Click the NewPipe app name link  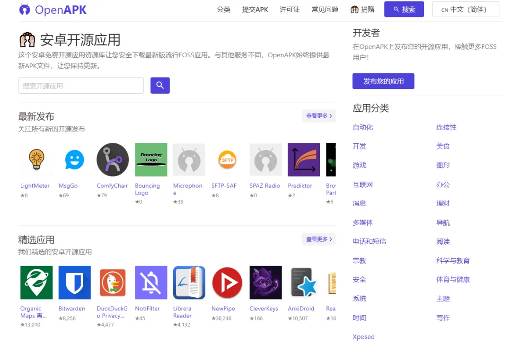[223, 309]
